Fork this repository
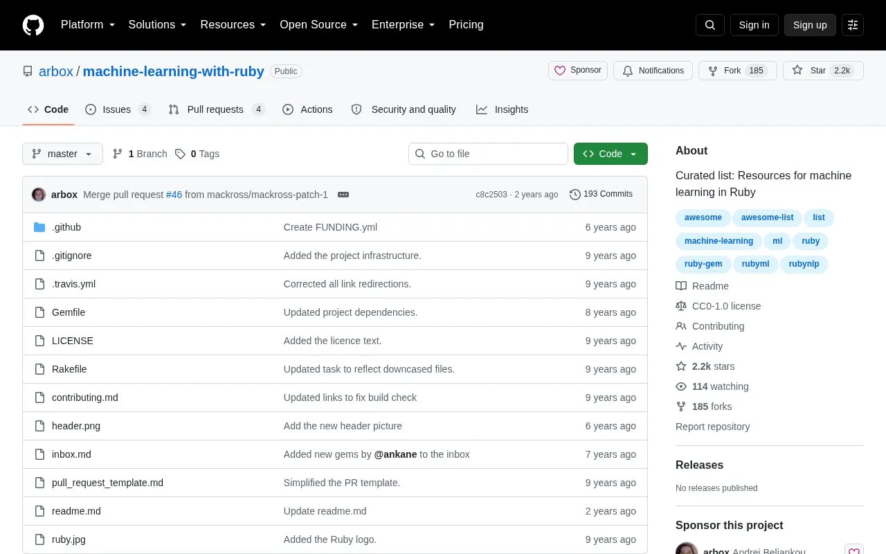 point(737,71)
